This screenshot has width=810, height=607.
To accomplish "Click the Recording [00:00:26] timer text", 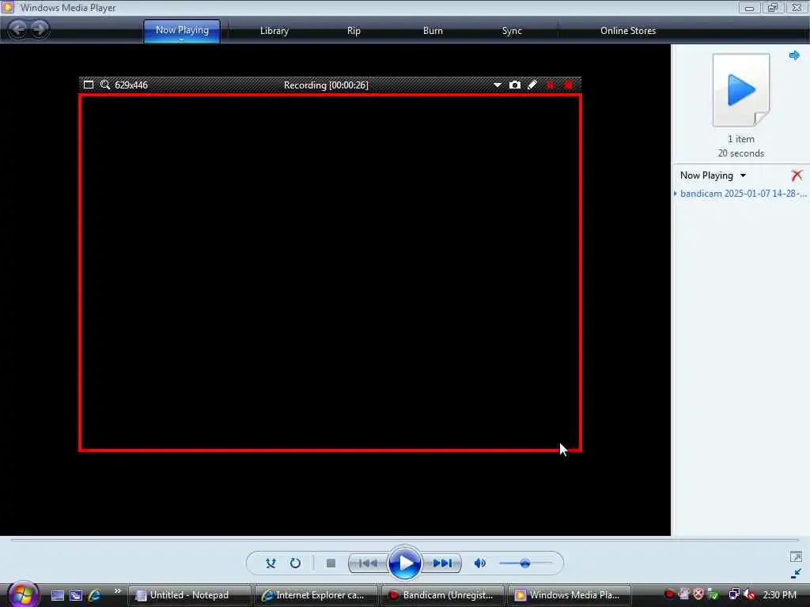I will coord(326,85).
